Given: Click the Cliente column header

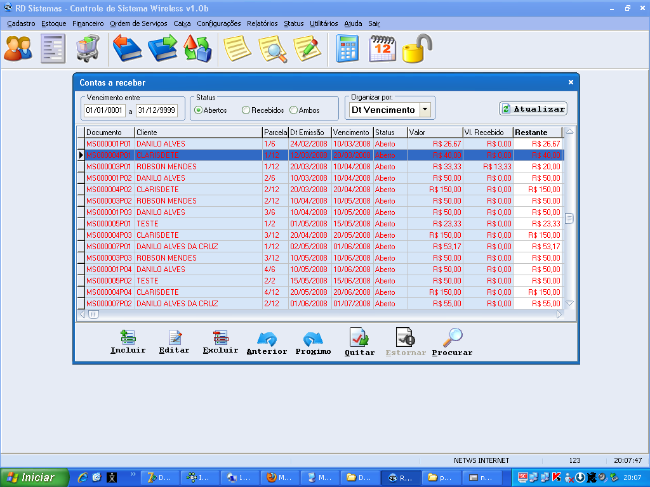Looking at the screenshot, I should (199, 133).
